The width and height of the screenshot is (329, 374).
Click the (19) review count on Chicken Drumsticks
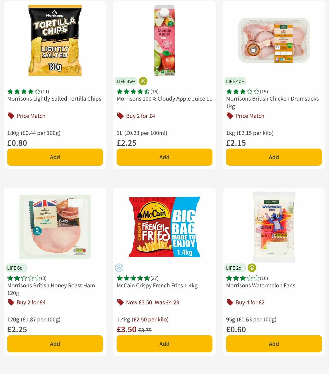coord(264,92)
